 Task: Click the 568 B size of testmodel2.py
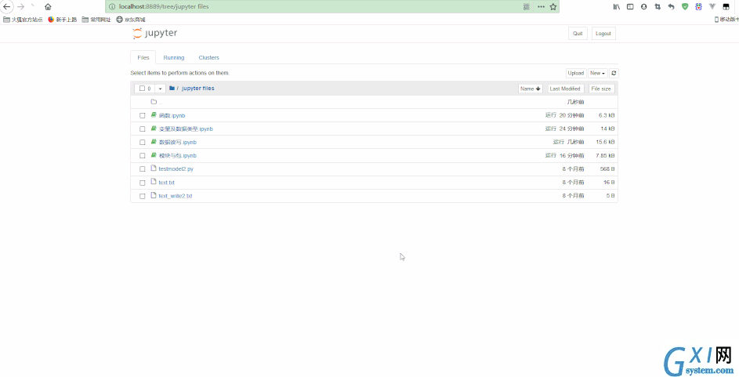pos(607,169)
